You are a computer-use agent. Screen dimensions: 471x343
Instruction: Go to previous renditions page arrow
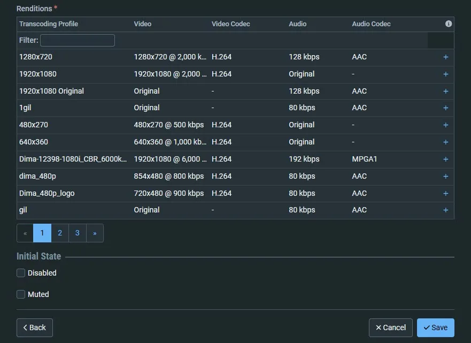tap(25, 233)
